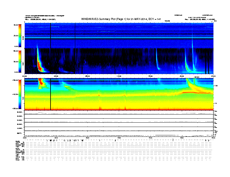The width and height of the screenshot is (230, 177).
Task: Click the 100 frequency tick on TNR right axis
Action: click(216, 86)
